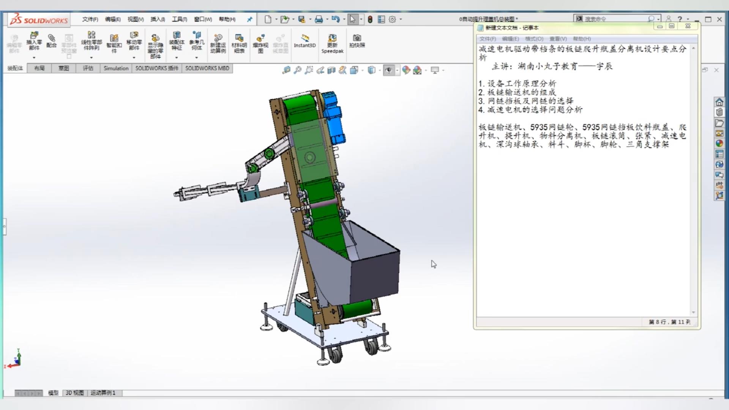Screen dimensions: 729x410
Task: Expand 线性零部件阵列 dropdown arrow
Action: (x=91, y=58)
